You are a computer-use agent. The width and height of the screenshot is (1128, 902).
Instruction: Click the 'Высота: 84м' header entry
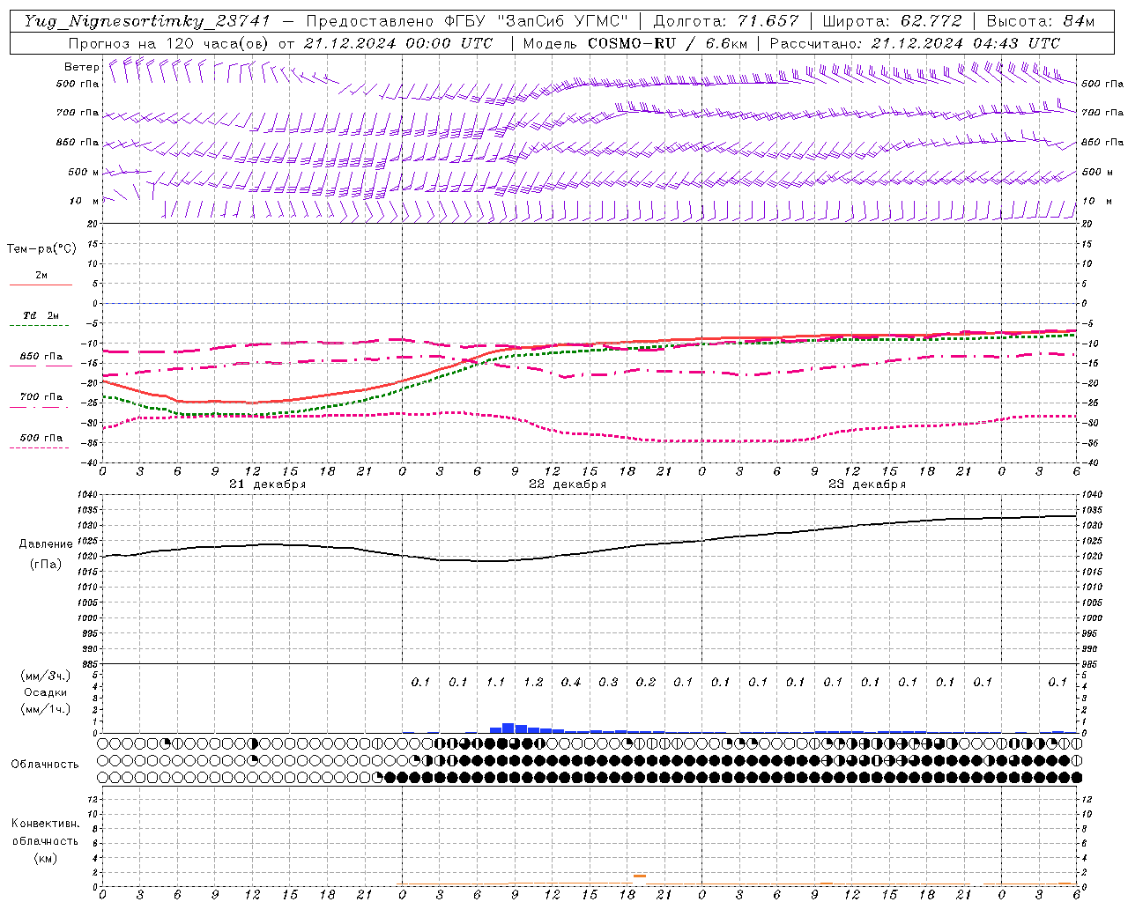coord(1041,21)
